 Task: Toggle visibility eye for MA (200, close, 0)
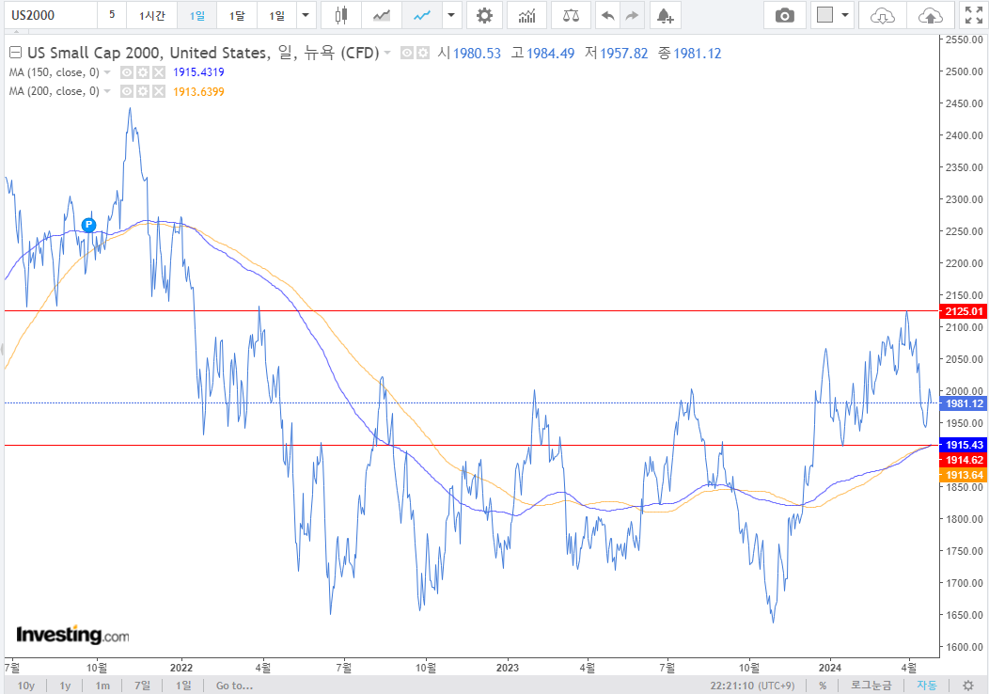pos(127,91)
